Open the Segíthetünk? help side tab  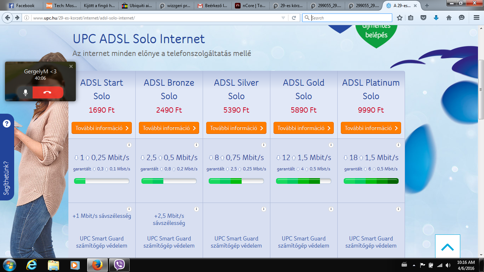coord(7,157)
